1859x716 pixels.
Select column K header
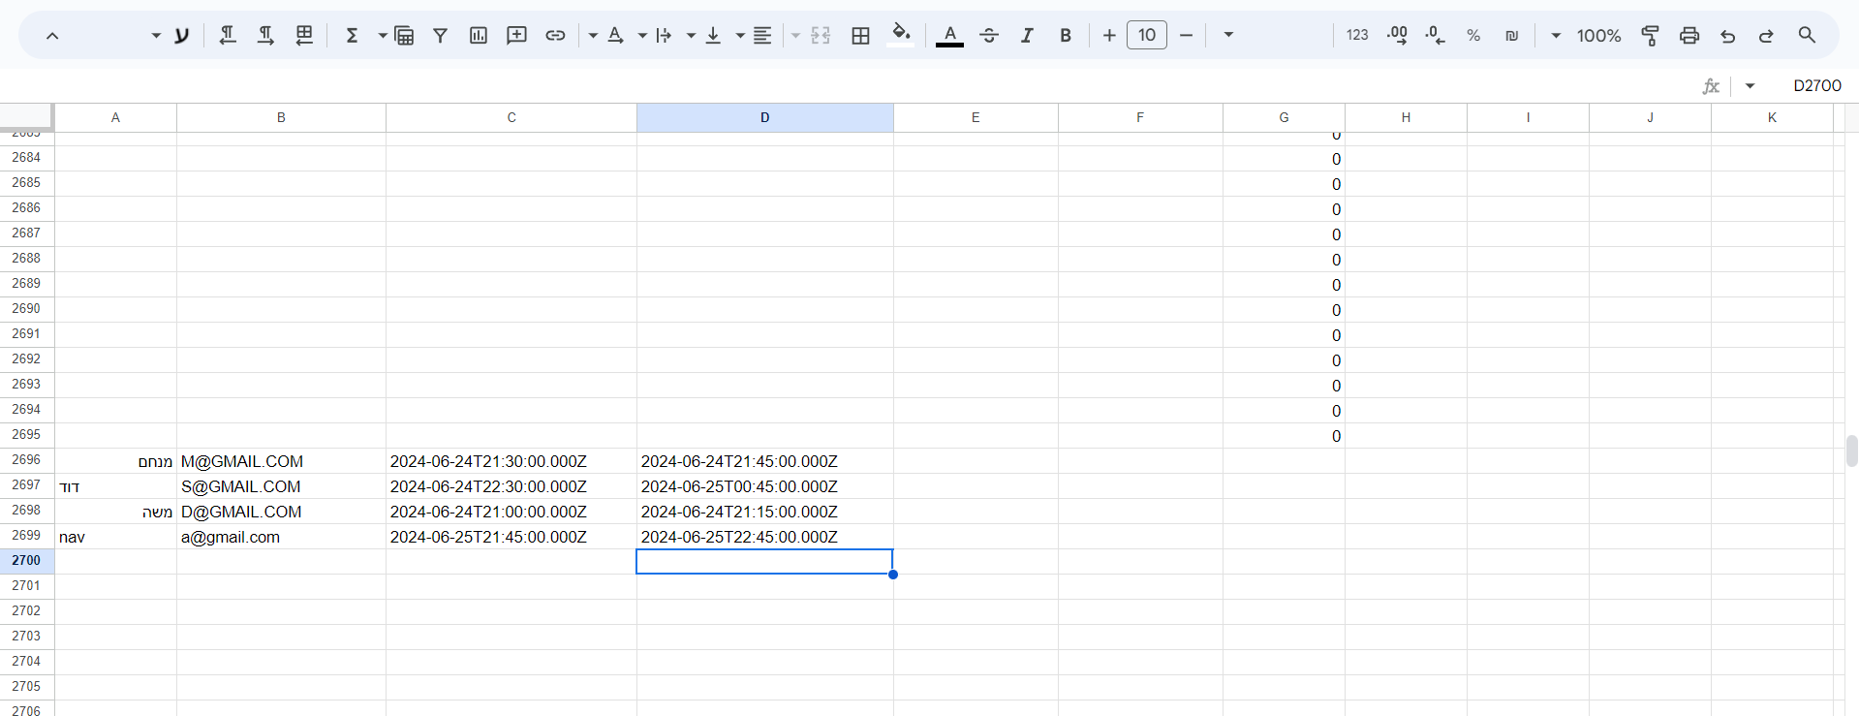click(x=1772, y=117)
